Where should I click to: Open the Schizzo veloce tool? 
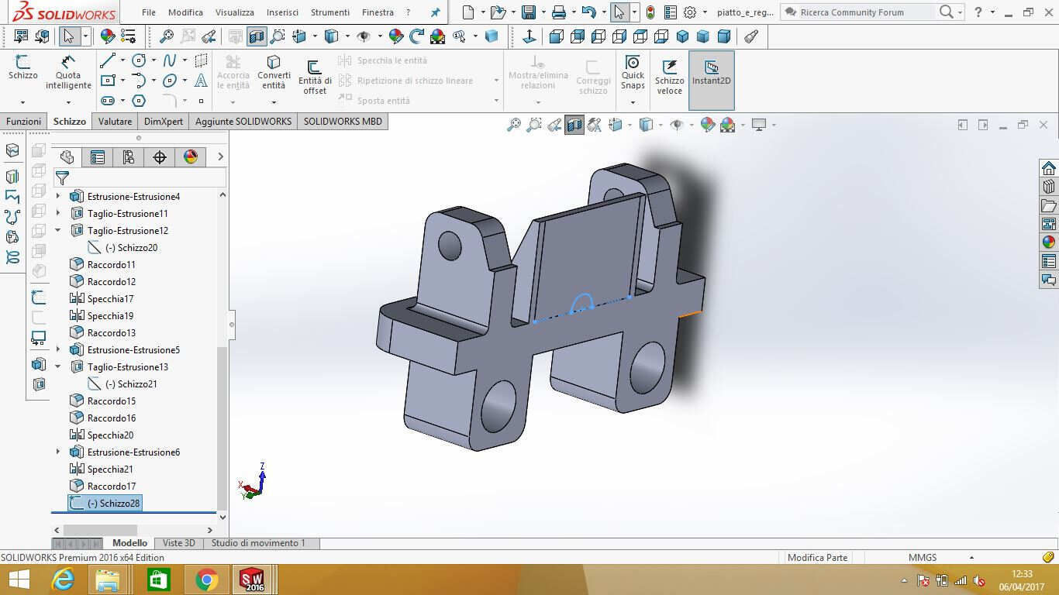670,77
